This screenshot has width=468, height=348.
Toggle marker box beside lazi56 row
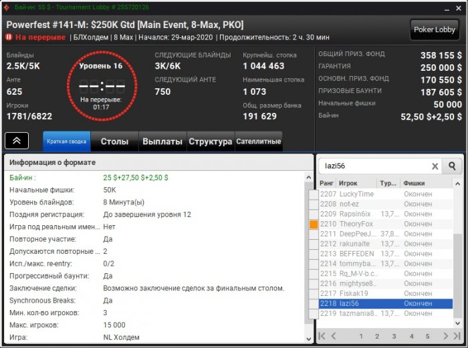[314, 303]
